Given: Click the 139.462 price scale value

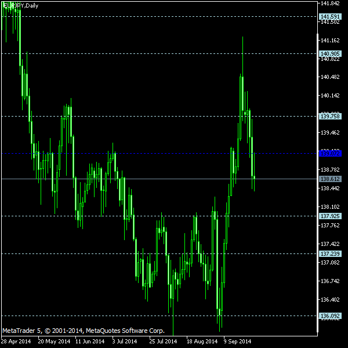Looking at the screenshot, I should (x=330, y=133).
